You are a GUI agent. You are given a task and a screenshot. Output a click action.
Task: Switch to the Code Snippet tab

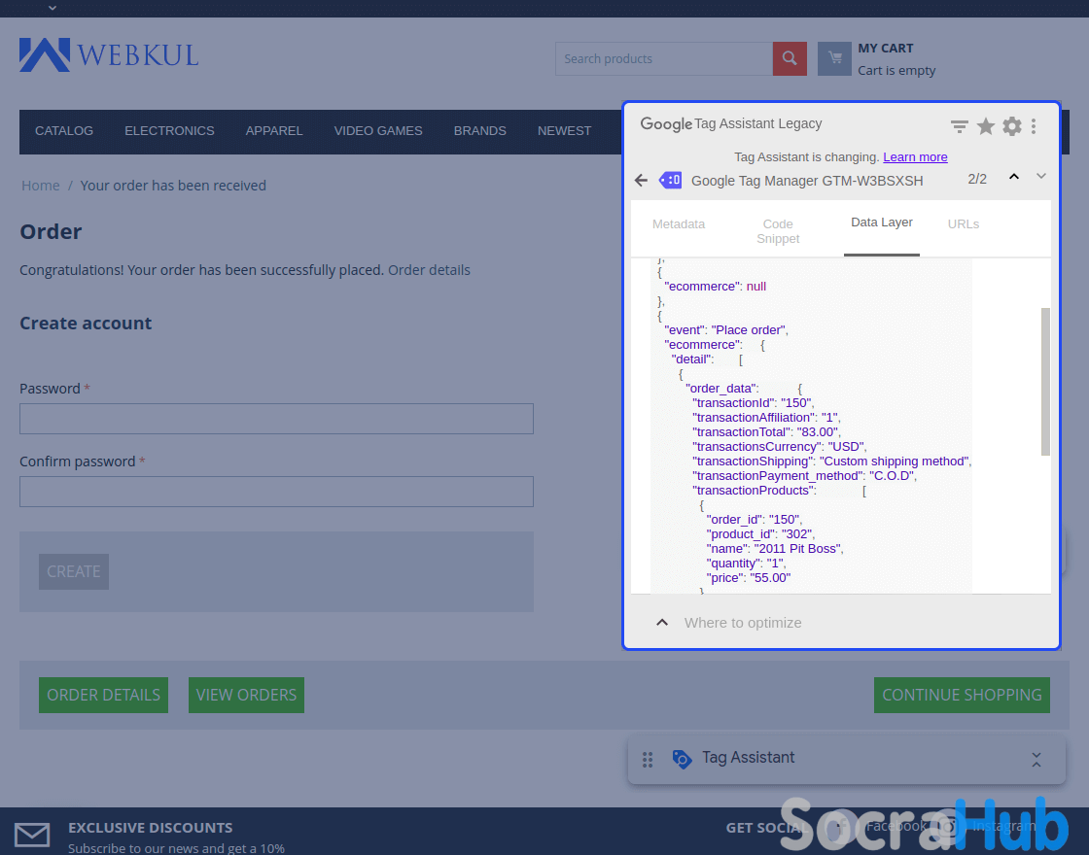pyautogui.click(x=778, y=231)
